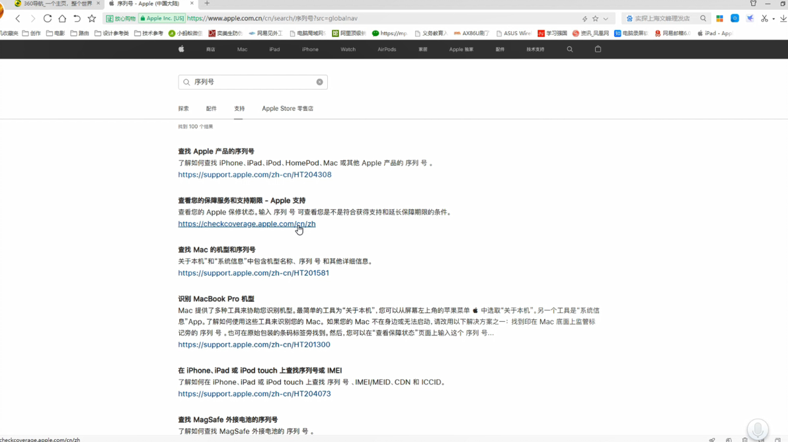Open the 电影 bookmark folder

56,33
